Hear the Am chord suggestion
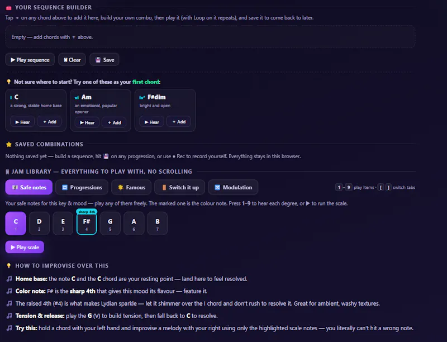Viewport: 447px width, 342px height. pyautogui.click(x=87, y=122)
